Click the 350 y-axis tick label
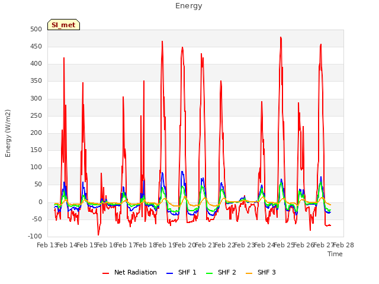379x284 pixels. point(36,81)
